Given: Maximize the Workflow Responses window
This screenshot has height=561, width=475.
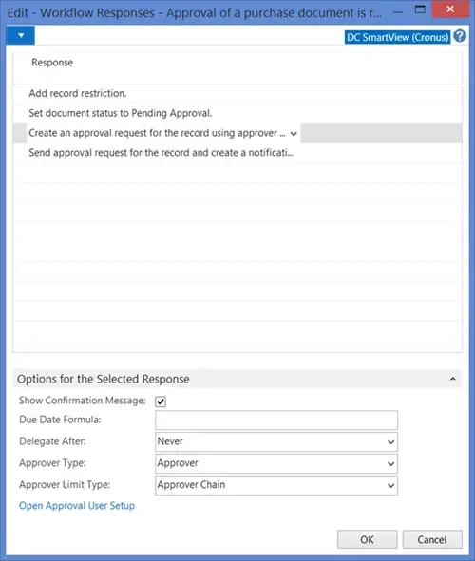Looking at the screenshot, I should (420, 9).
